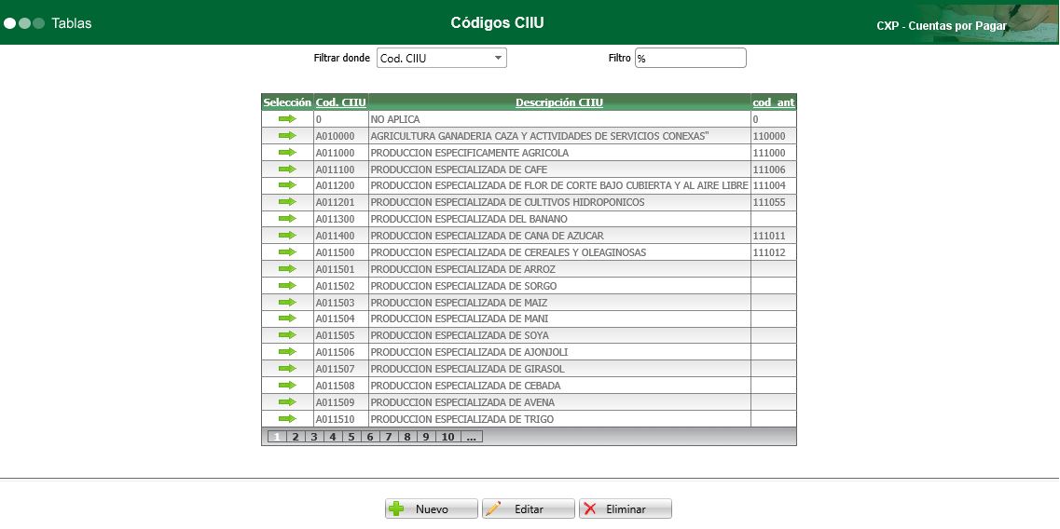The width and height of the screenshot is (1060, 529).
Task: Select arrow for A011400 CANA DE AZUCAR
Action: (287, 235)
